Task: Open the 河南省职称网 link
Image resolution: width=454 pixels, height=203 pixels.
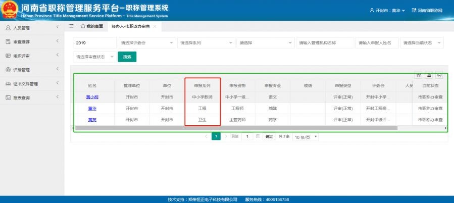Action: (430, 11)
